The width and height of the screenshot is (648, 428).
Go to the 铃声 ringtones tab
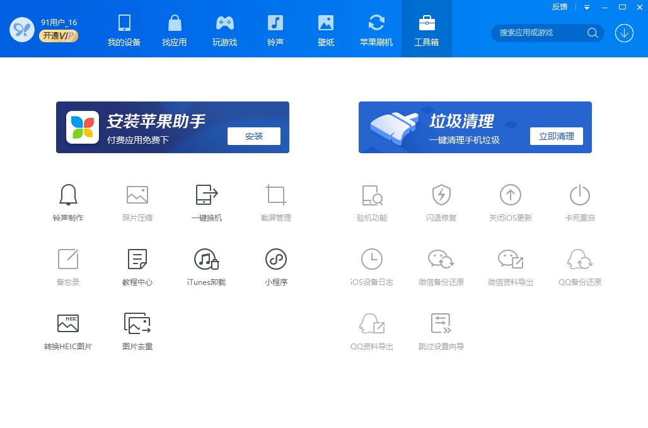[x=275, y=30]
